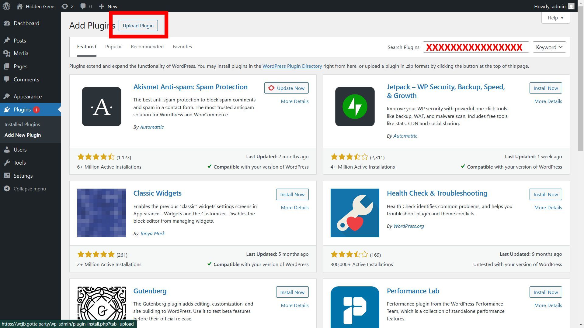Open the Performance Lab title link
Viewport: 584px width, 328px height.
[413, 291]
